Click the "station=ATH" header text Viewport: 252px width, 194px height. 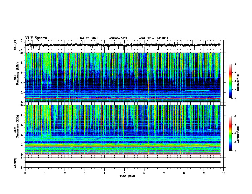coord(118,38)
